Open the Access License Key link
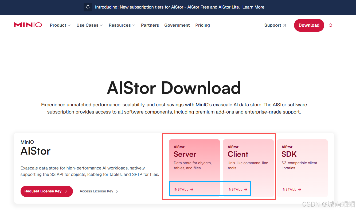The height and width of the screenshot is (210, 356). coord(99,191)
